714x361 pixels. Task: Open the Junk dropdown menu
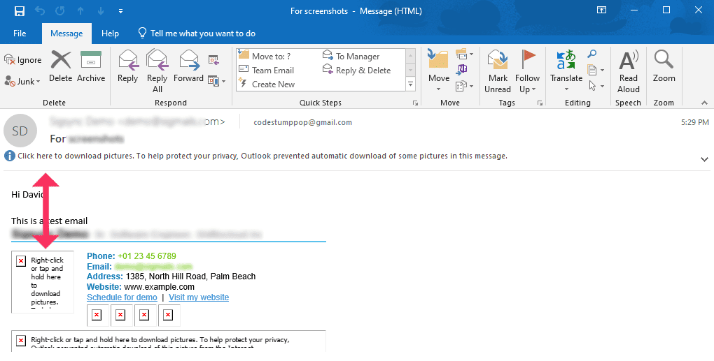[23, 82]
